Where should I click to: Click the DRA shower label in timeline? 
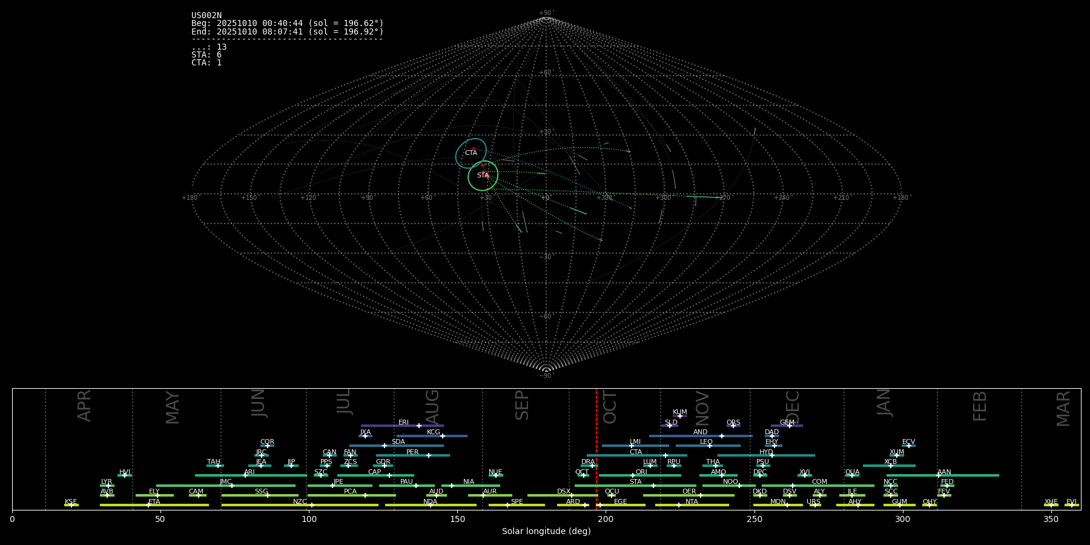(588, 462)
